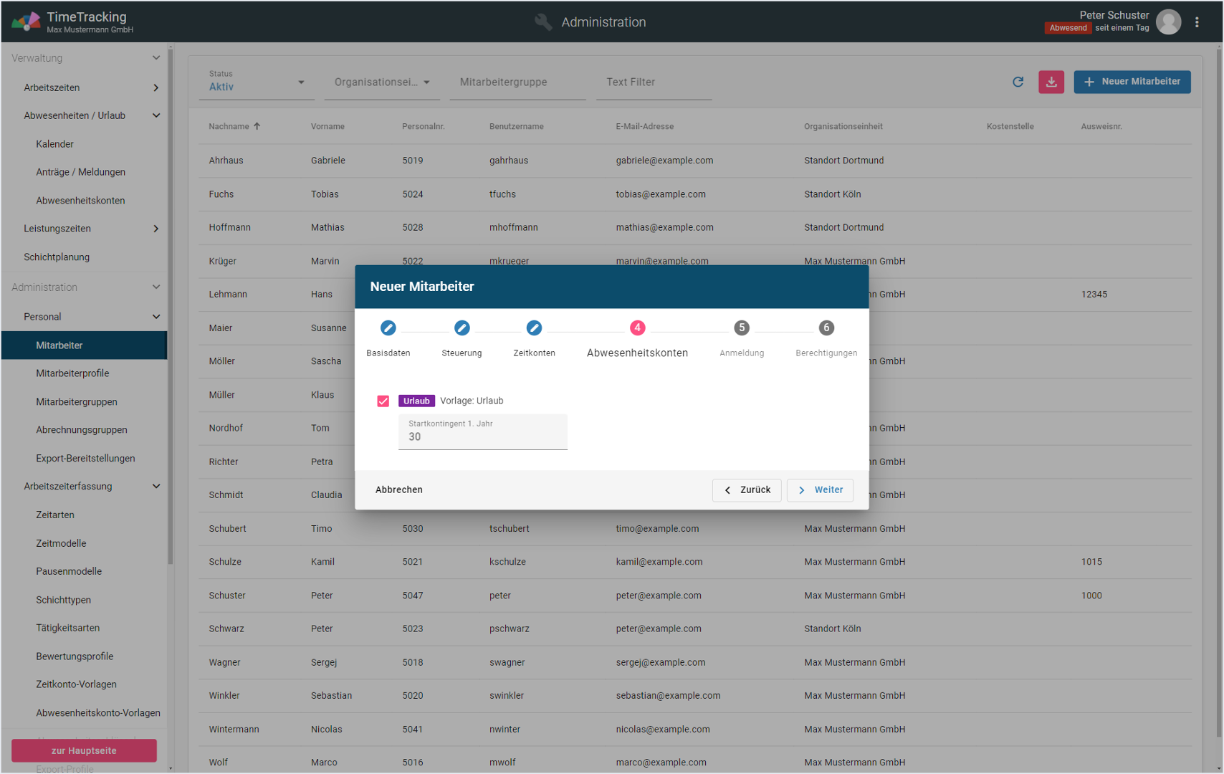Click the red download export icon
This screenshot has height=774, width=1224.
coord(1051,82)
